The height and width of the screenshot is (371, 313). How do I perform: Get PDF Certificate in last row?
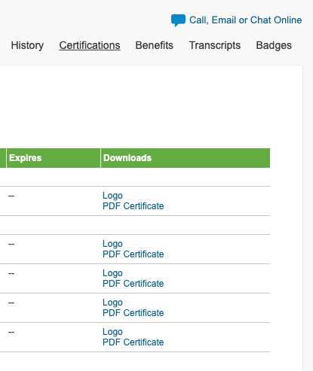coord(133,342)
